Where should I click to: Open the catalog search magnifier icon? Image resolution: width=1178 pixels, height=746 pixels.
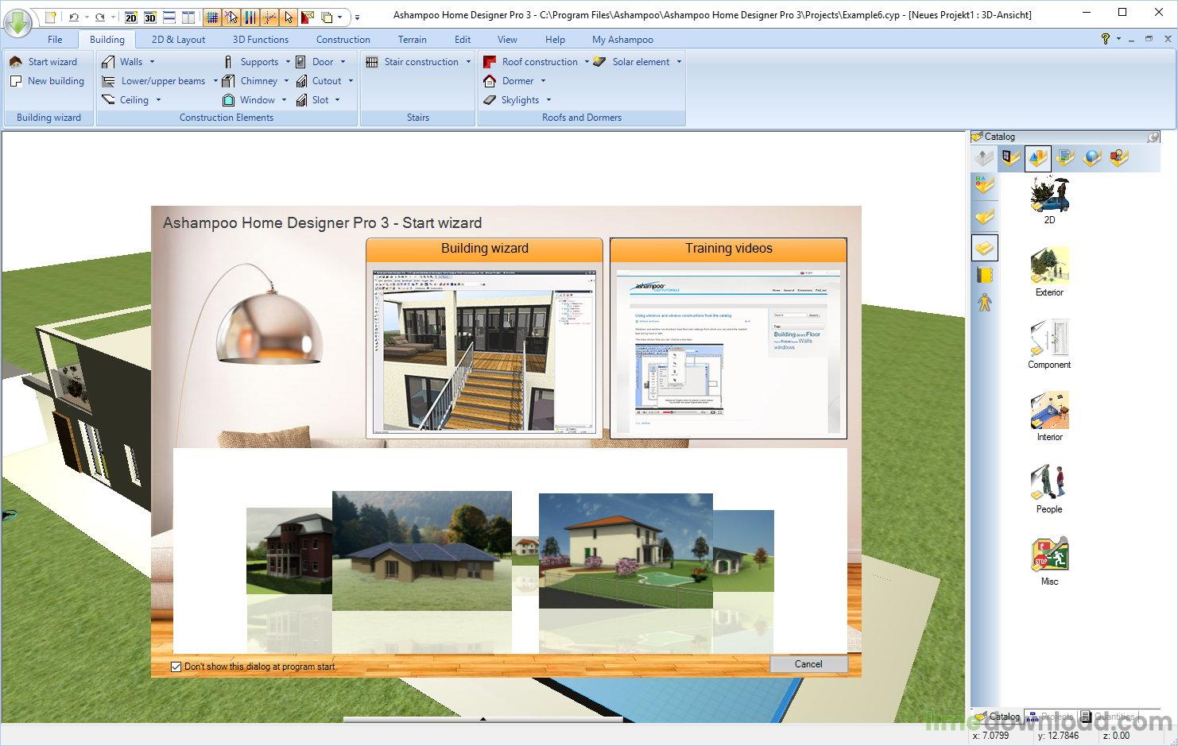[x=1154, y=136]
